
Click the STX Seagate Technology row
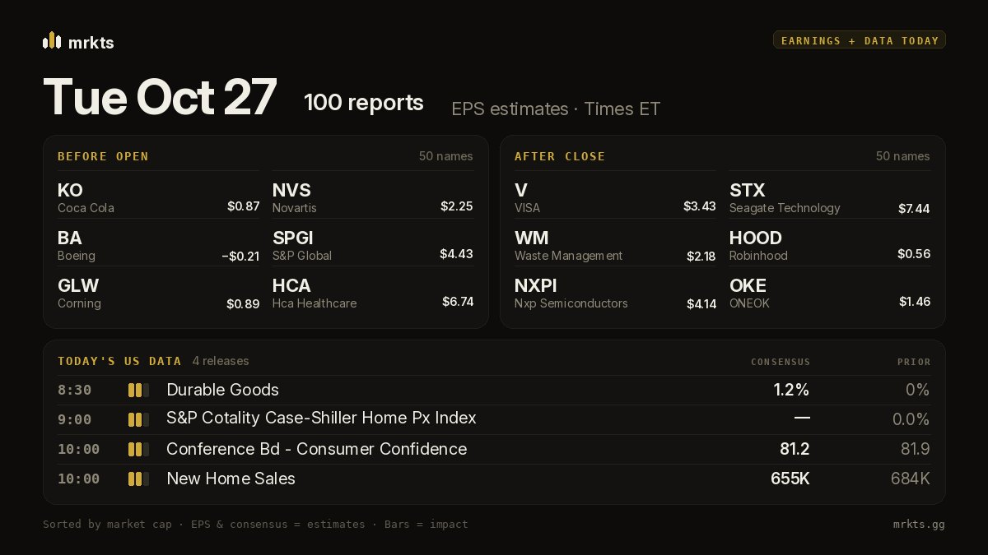[830, 198]
